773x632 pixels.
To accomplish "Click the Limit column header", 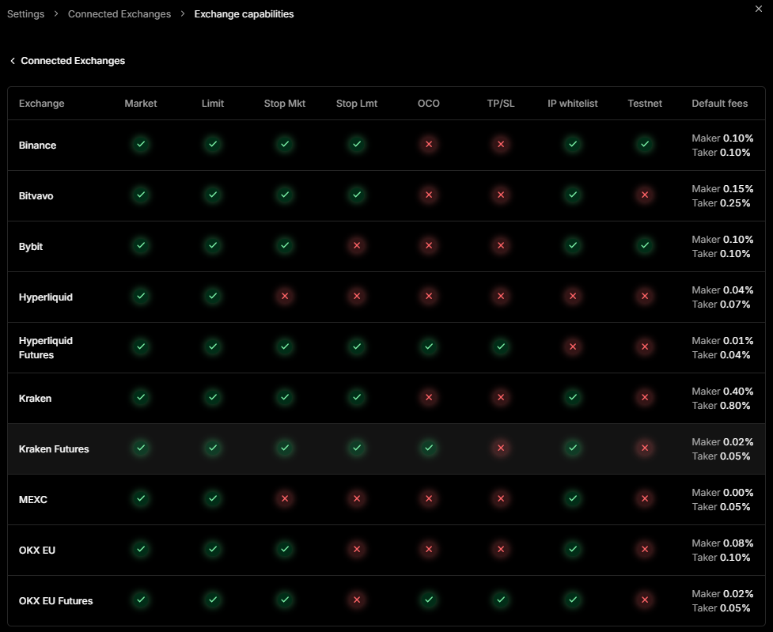I will (x=213, y=104).
